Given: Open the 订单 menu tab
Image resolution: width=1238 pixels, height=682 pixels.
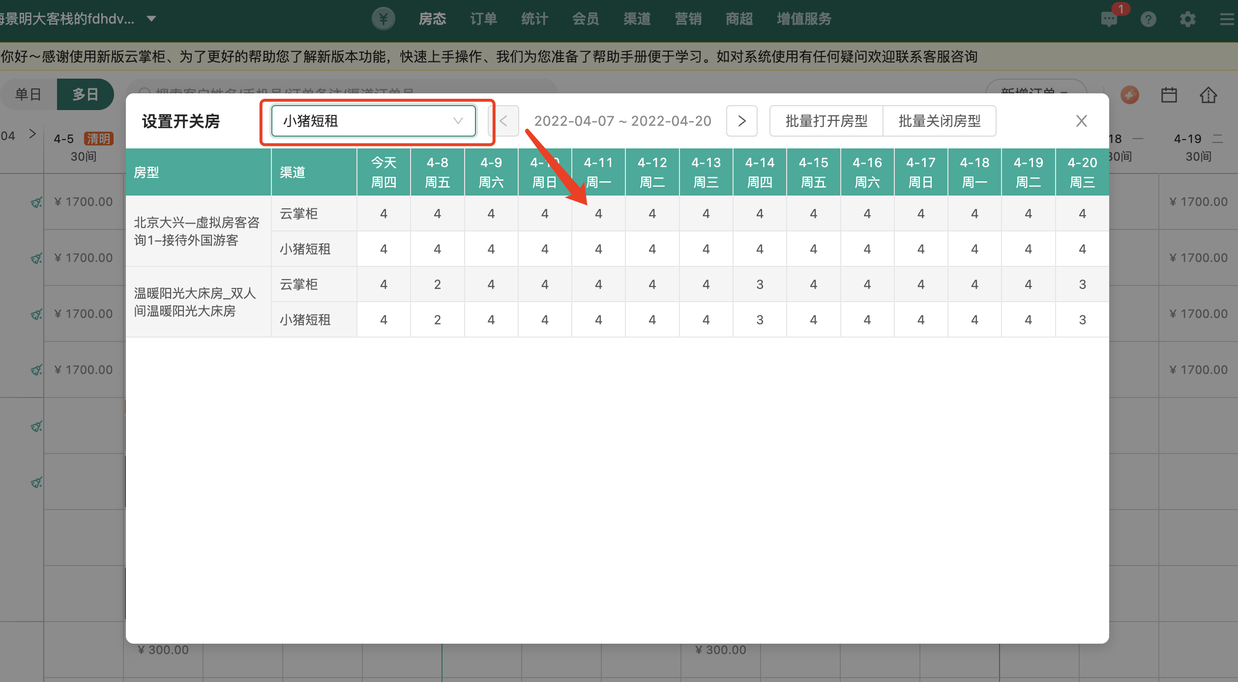Looking at the screenshot, I should pos(483,19).
